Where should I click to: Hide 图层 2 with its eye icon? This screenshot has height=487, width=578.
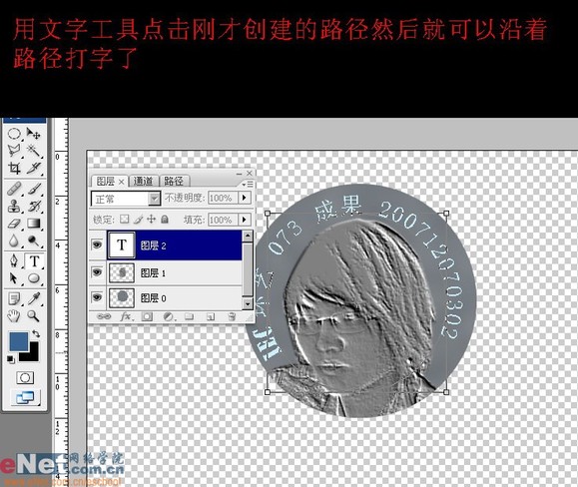[x=97, y=244]
